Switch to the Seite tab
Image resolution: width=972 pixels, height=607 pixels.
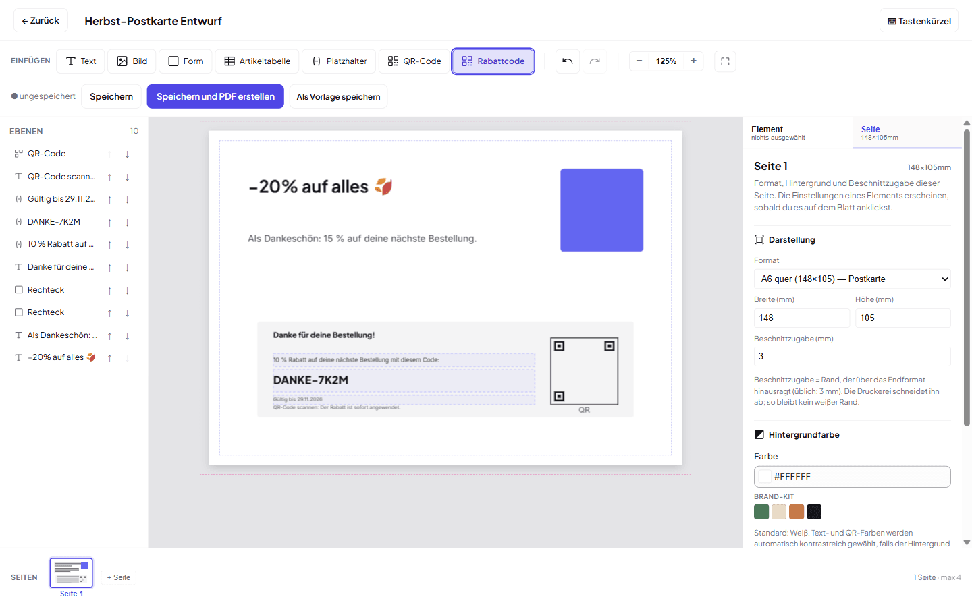[907, 133]
